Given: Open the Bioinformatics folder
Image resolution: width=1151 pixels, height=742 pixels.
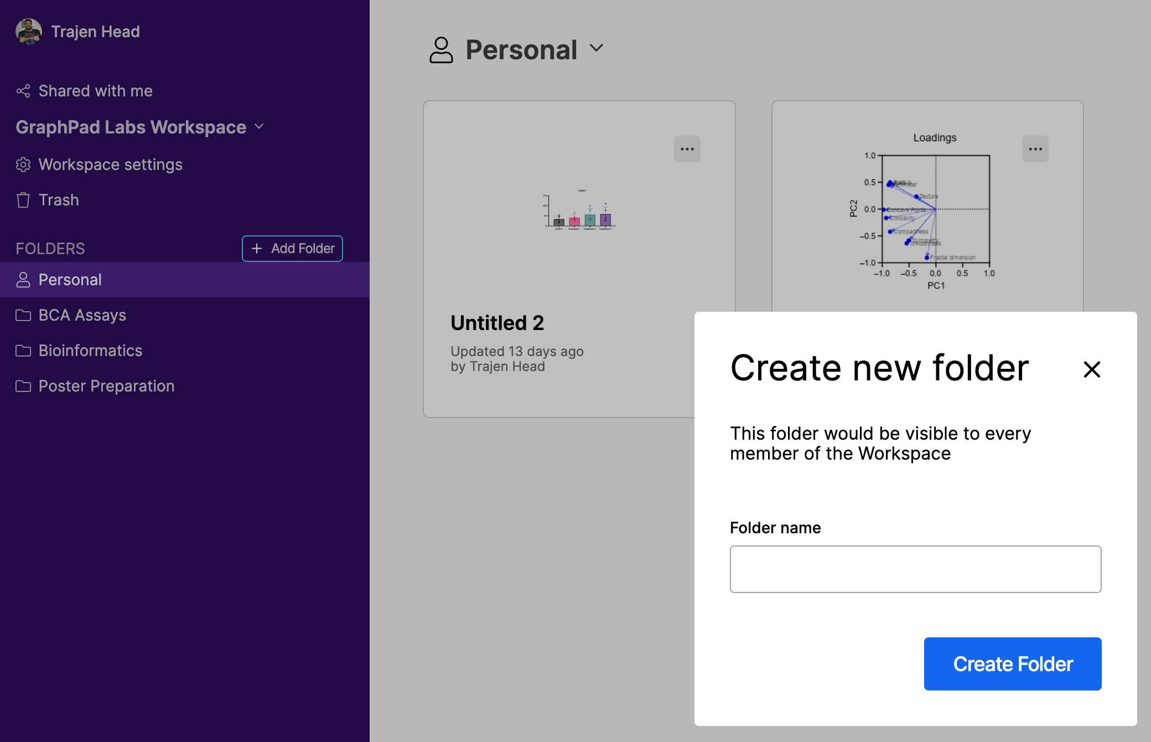Looking at the screenshot, I should [90, 351].
